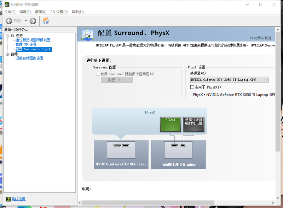Click the 配置(C)... button

pyautogui.click(x=117, y=80)
